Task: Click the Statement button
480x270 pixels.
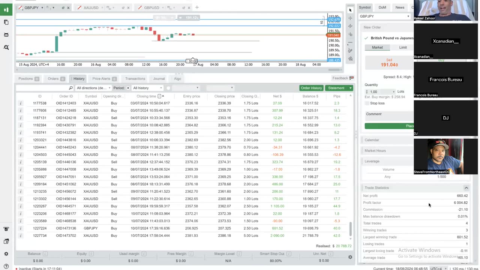Action: (x=336, y=88)
